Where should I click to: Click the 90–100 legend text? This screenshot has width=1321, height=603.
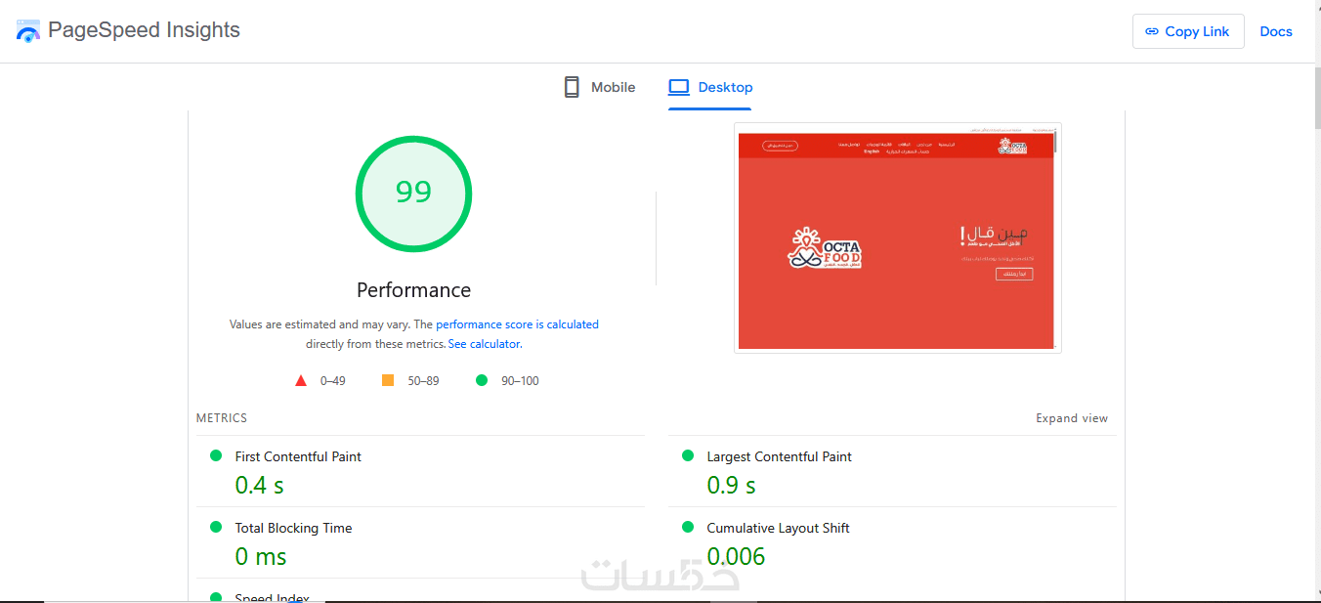click(x=520, y=381)
